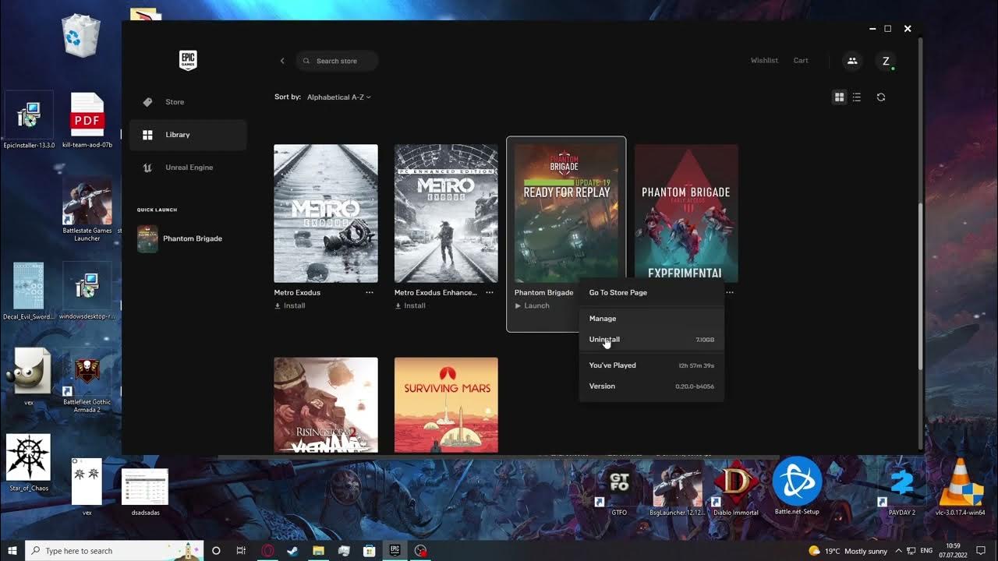Open EpicInstaller-13.3.0 desktop icon

pos(30,120)
